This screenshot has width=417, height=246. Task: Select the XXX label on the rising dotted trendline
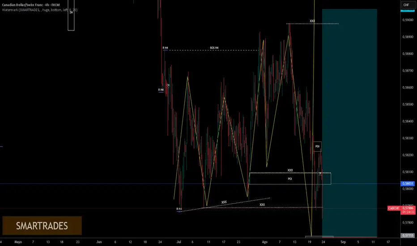[224, 202]
